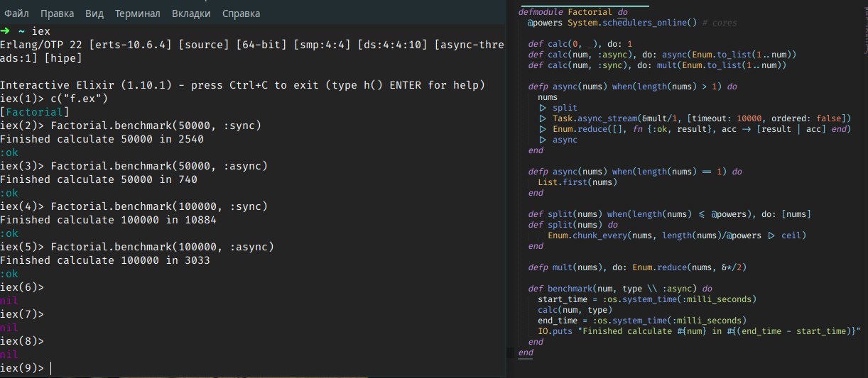Click the 'Interactive Elixir (1.10.1)' banner line

click(242, 85)
